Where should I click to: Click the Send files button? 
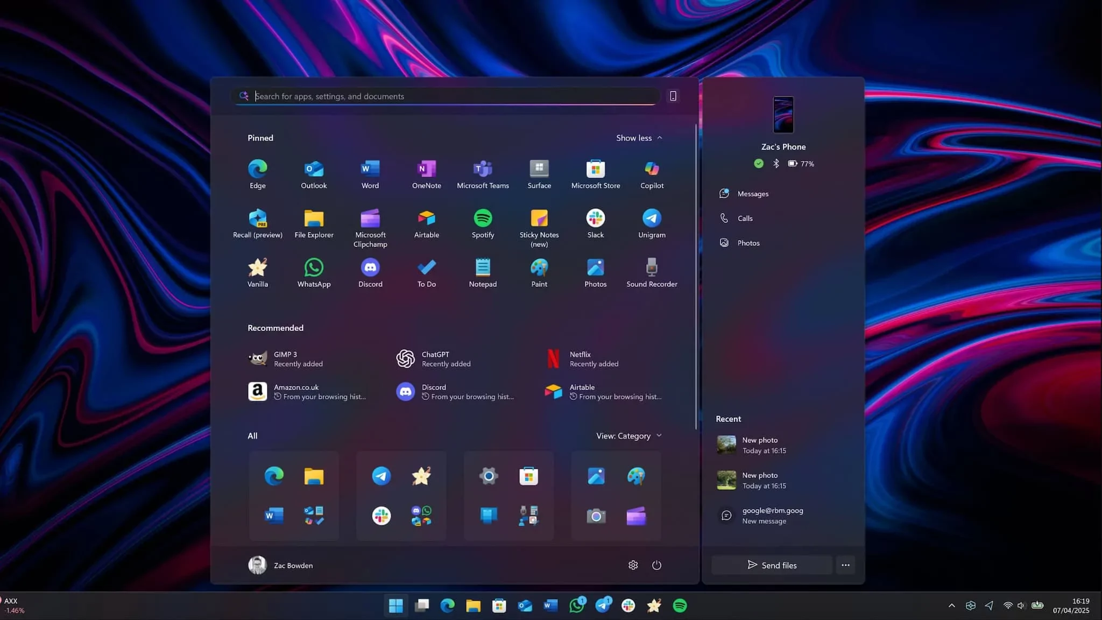(x=772, y=565)
